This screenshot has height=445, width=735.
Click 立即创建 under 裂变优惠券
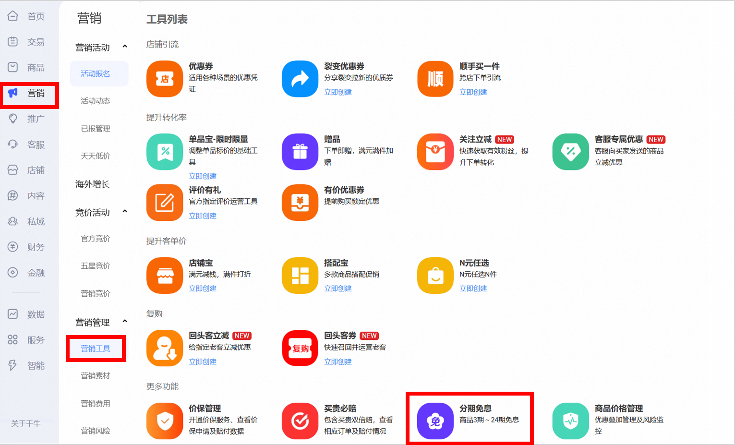338,92
